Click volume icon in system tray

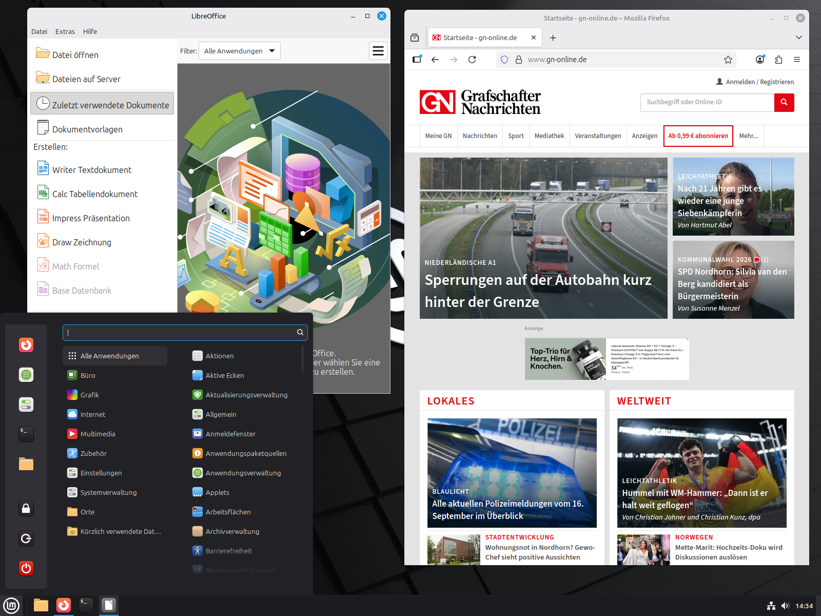coord(785,606)
